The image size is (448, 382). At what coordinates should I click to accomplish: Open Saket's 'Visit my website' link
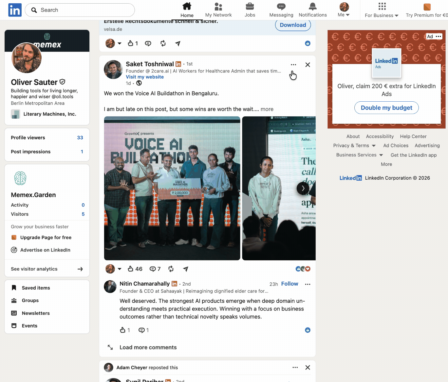(145, 77)
